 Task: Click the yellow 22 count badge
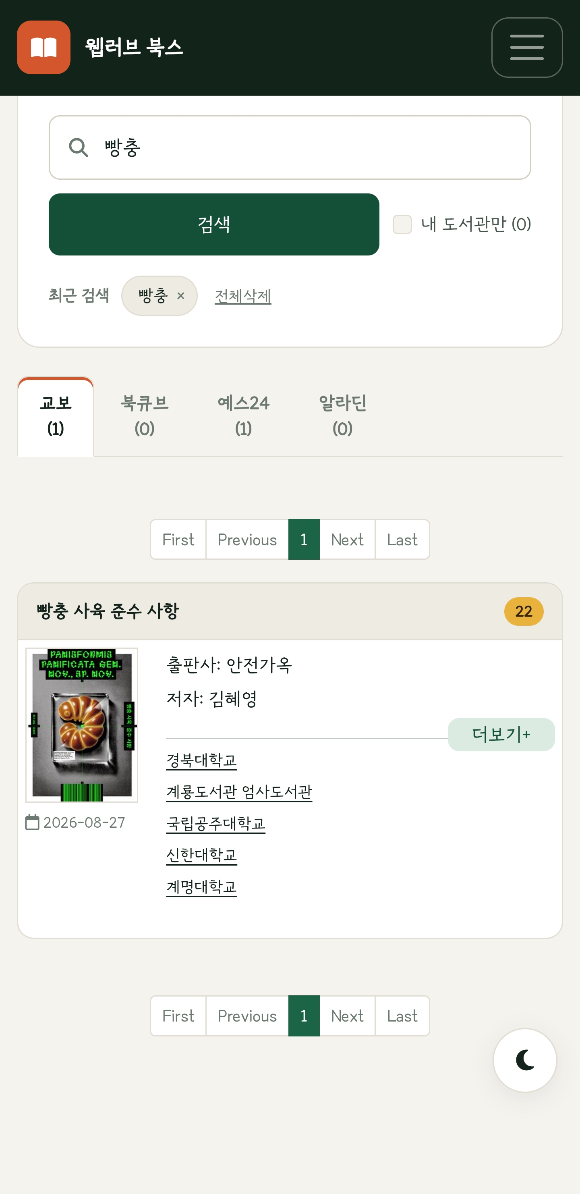(524, 611)
